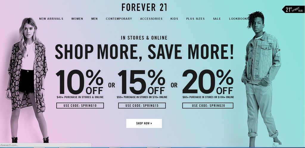Go to the Contemporary section

119,19
